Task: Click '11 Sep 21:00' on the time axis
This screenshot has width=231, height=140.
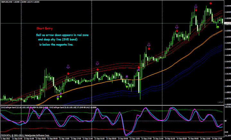Action: point(17,139)
